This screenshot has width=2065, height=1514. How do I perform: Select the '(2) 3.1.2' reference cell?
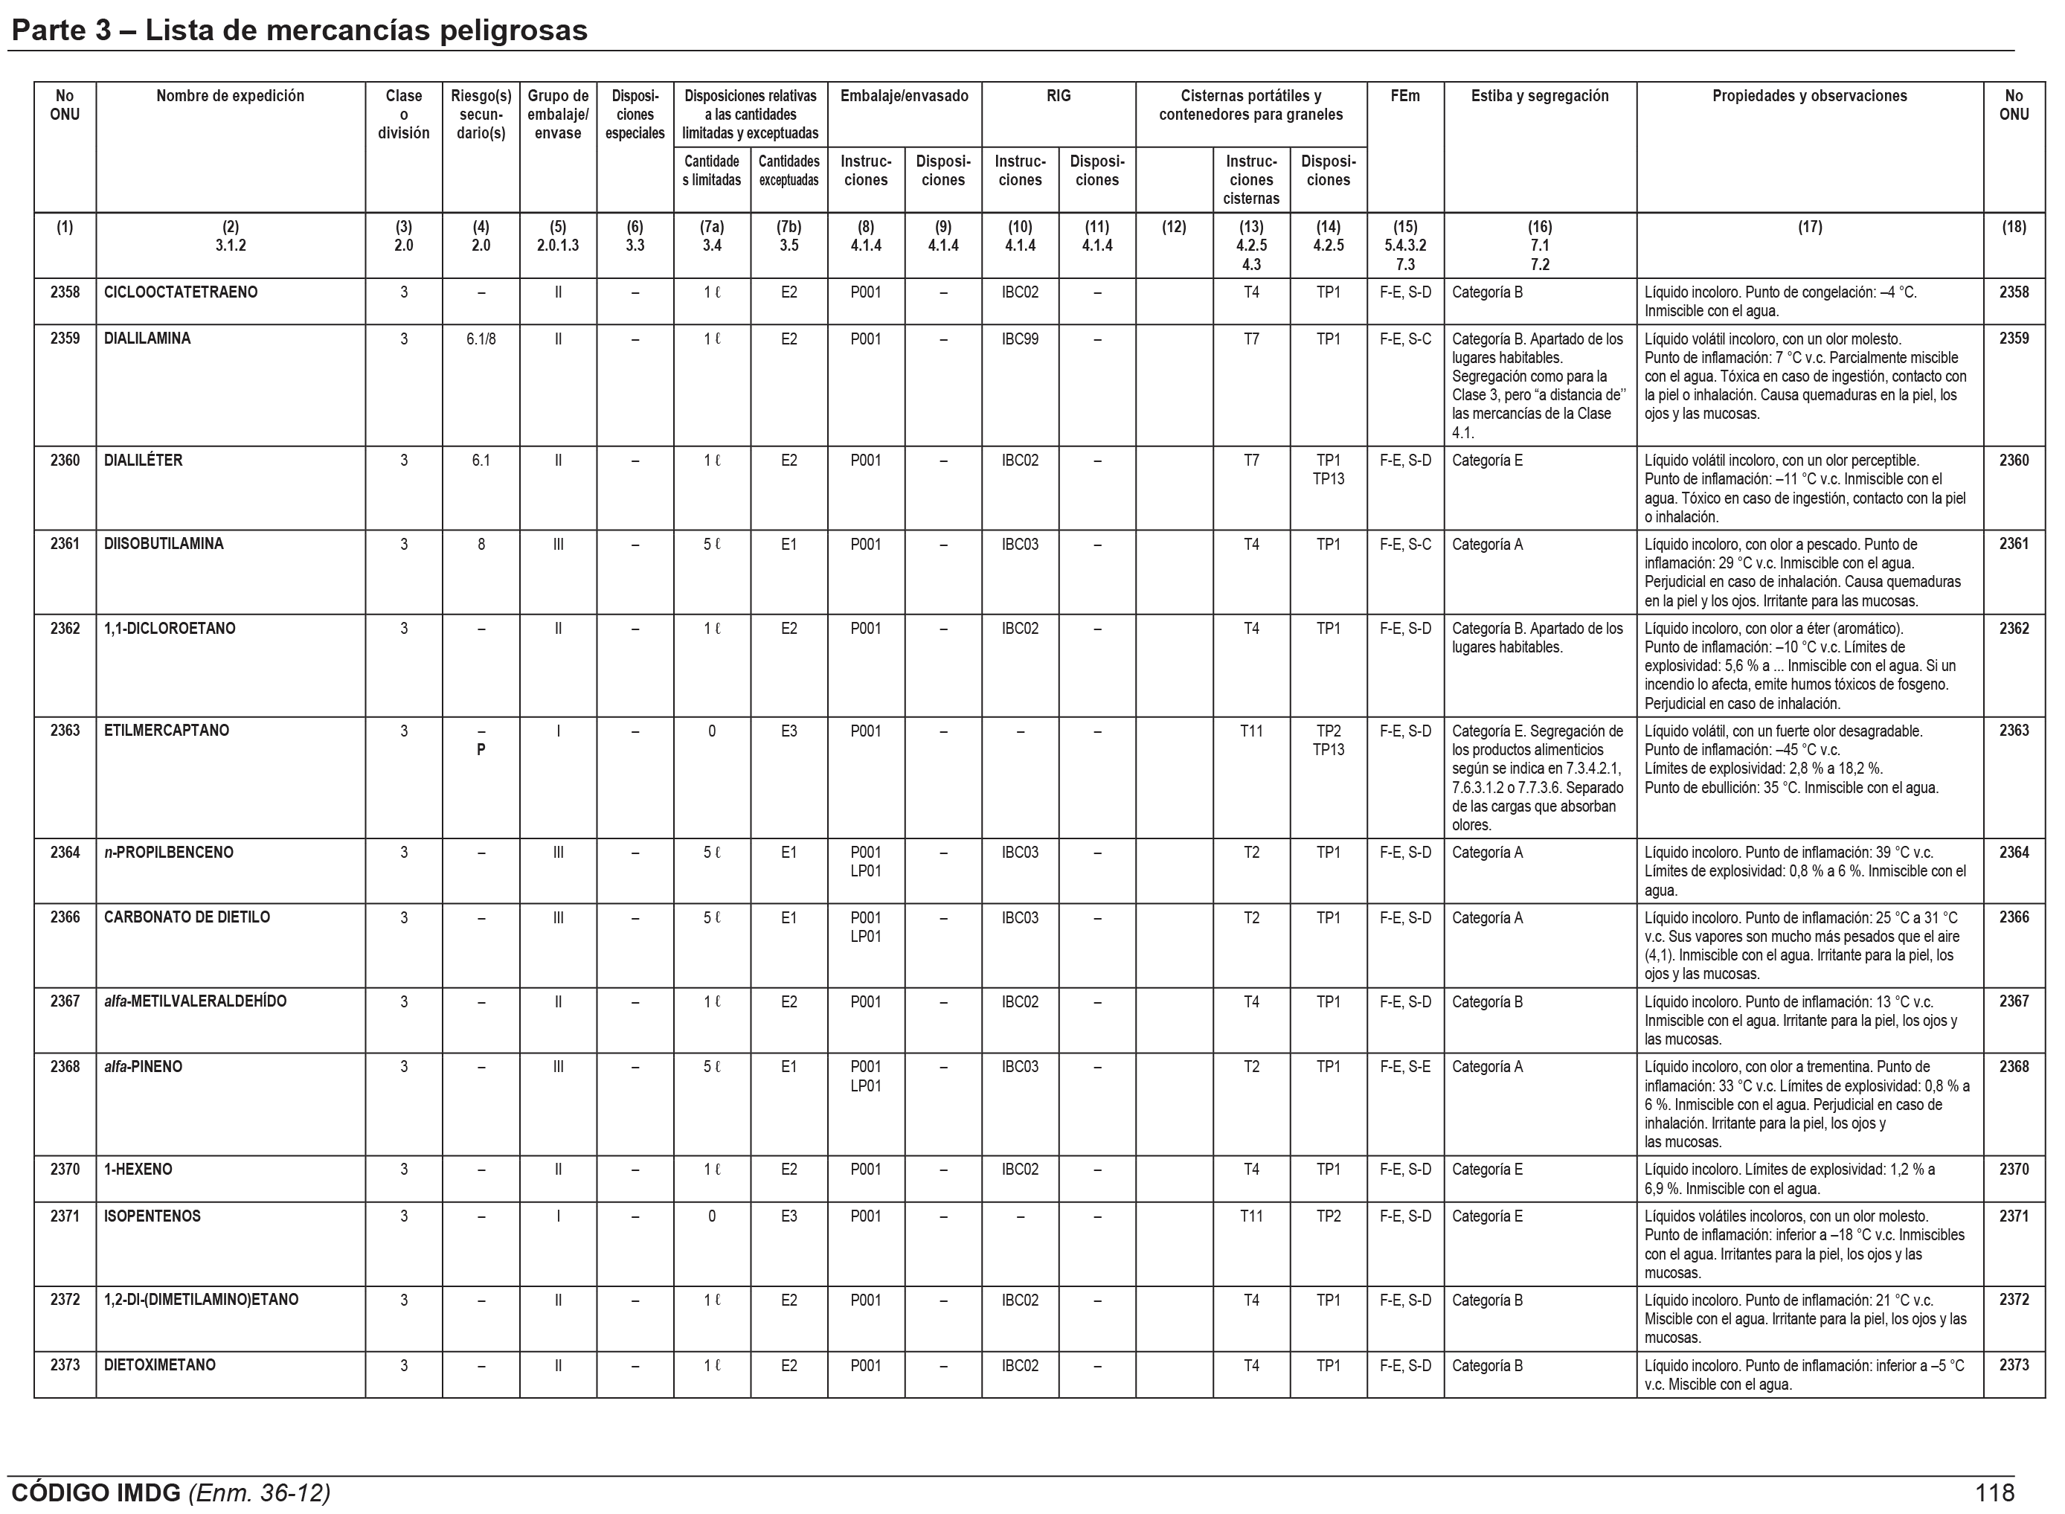coord(230,236)
